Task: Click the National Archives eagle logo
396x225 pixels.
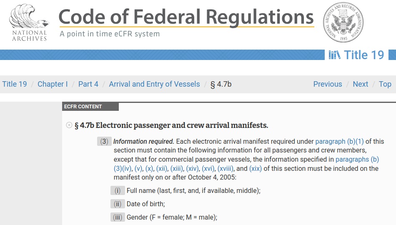Action: pyautogui.click(x=29, y=22)
